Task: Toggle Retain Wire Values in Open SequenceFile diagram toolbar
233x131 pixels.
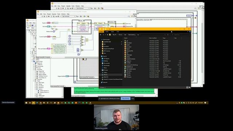Action: 54,16
